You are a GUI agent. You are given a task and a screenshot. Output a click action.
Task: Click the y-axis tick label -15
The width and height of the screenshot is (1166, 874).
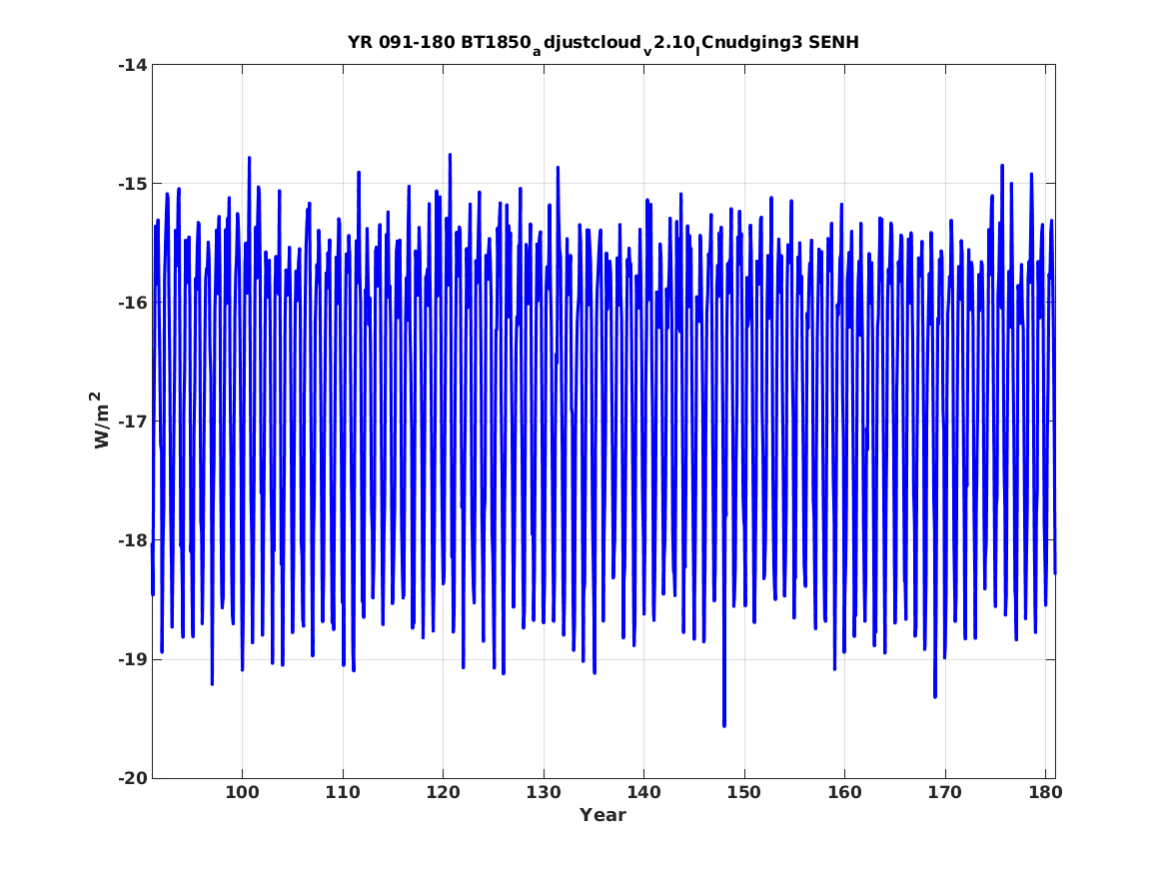click(132, 184)
